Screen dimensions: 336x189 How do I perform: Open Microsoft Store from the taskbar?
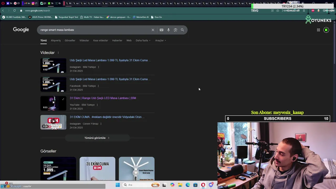(x=195, y=185)
